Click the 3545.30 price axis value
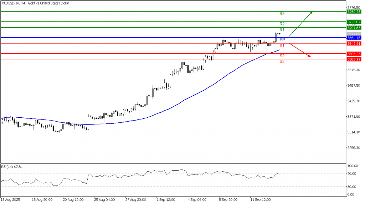 (354, 70)
